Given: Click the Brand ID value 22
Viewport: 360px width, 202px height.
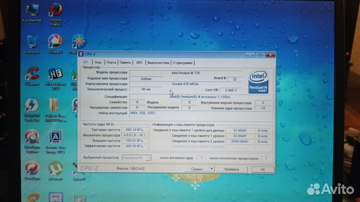Looking at the screenshot, I should [x=234, y=79].
